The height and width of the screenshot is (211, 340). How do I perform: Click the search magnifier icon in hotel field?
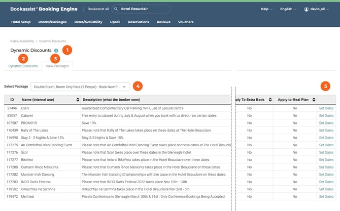click(116, 9)
